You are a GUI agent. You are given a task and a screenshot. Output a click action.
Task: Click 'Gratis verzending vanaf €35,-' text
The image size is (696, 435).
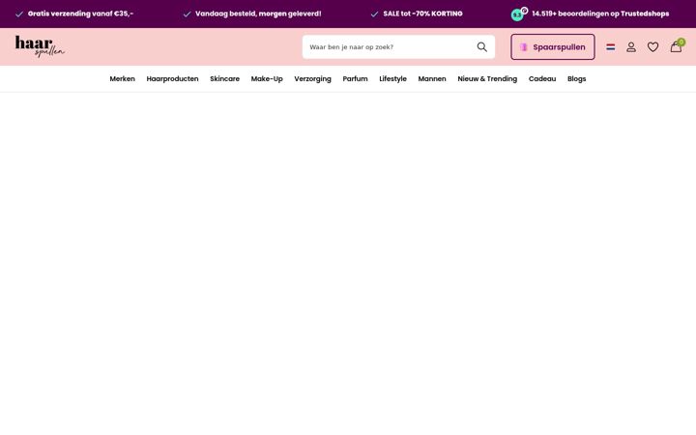coord(80,14)
